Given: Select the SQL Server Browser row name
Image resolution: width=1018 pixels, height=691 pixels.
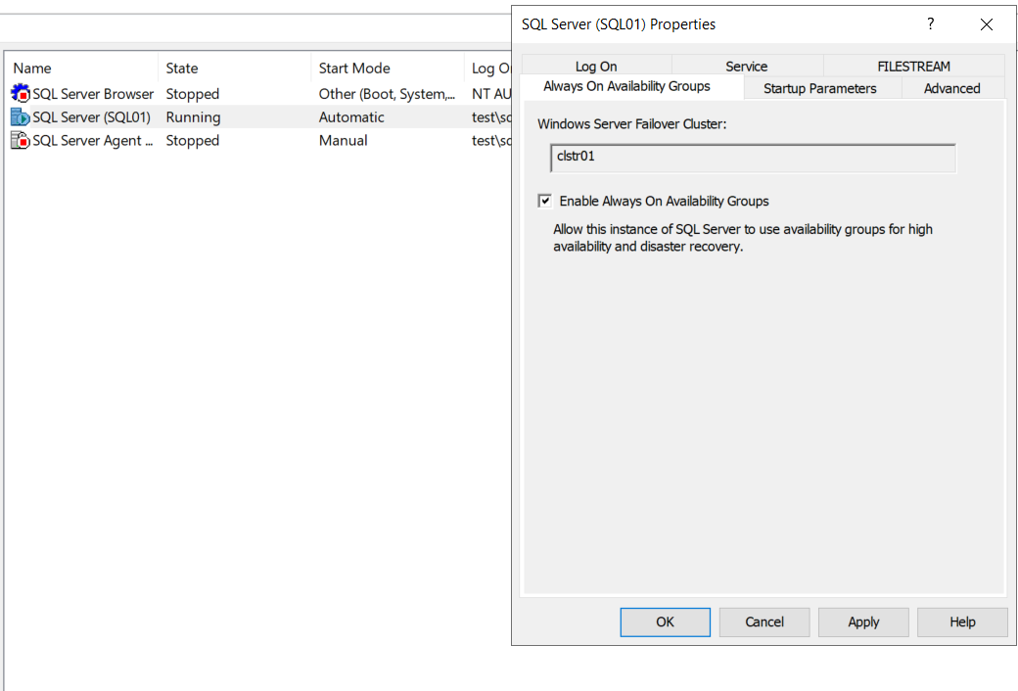Looking at the screenshot, I should 93,94.
